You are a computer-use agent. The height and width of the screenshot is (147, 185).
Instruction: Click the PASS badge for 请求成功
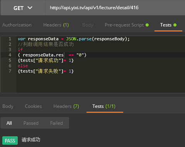(10, 140)
